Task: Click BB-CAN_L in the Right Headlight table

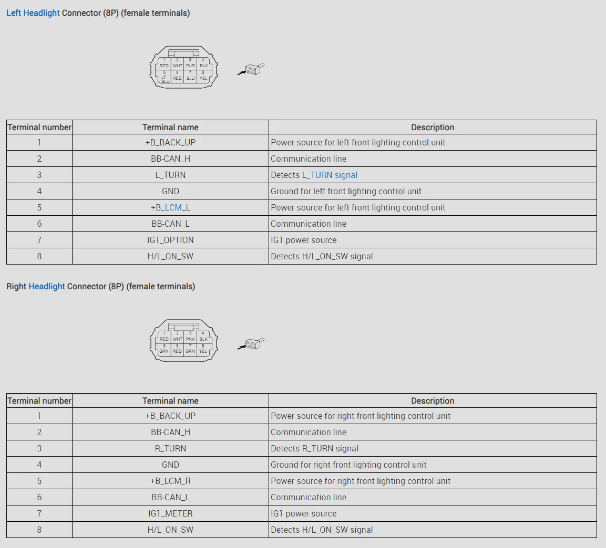Action: pos(170,497)
